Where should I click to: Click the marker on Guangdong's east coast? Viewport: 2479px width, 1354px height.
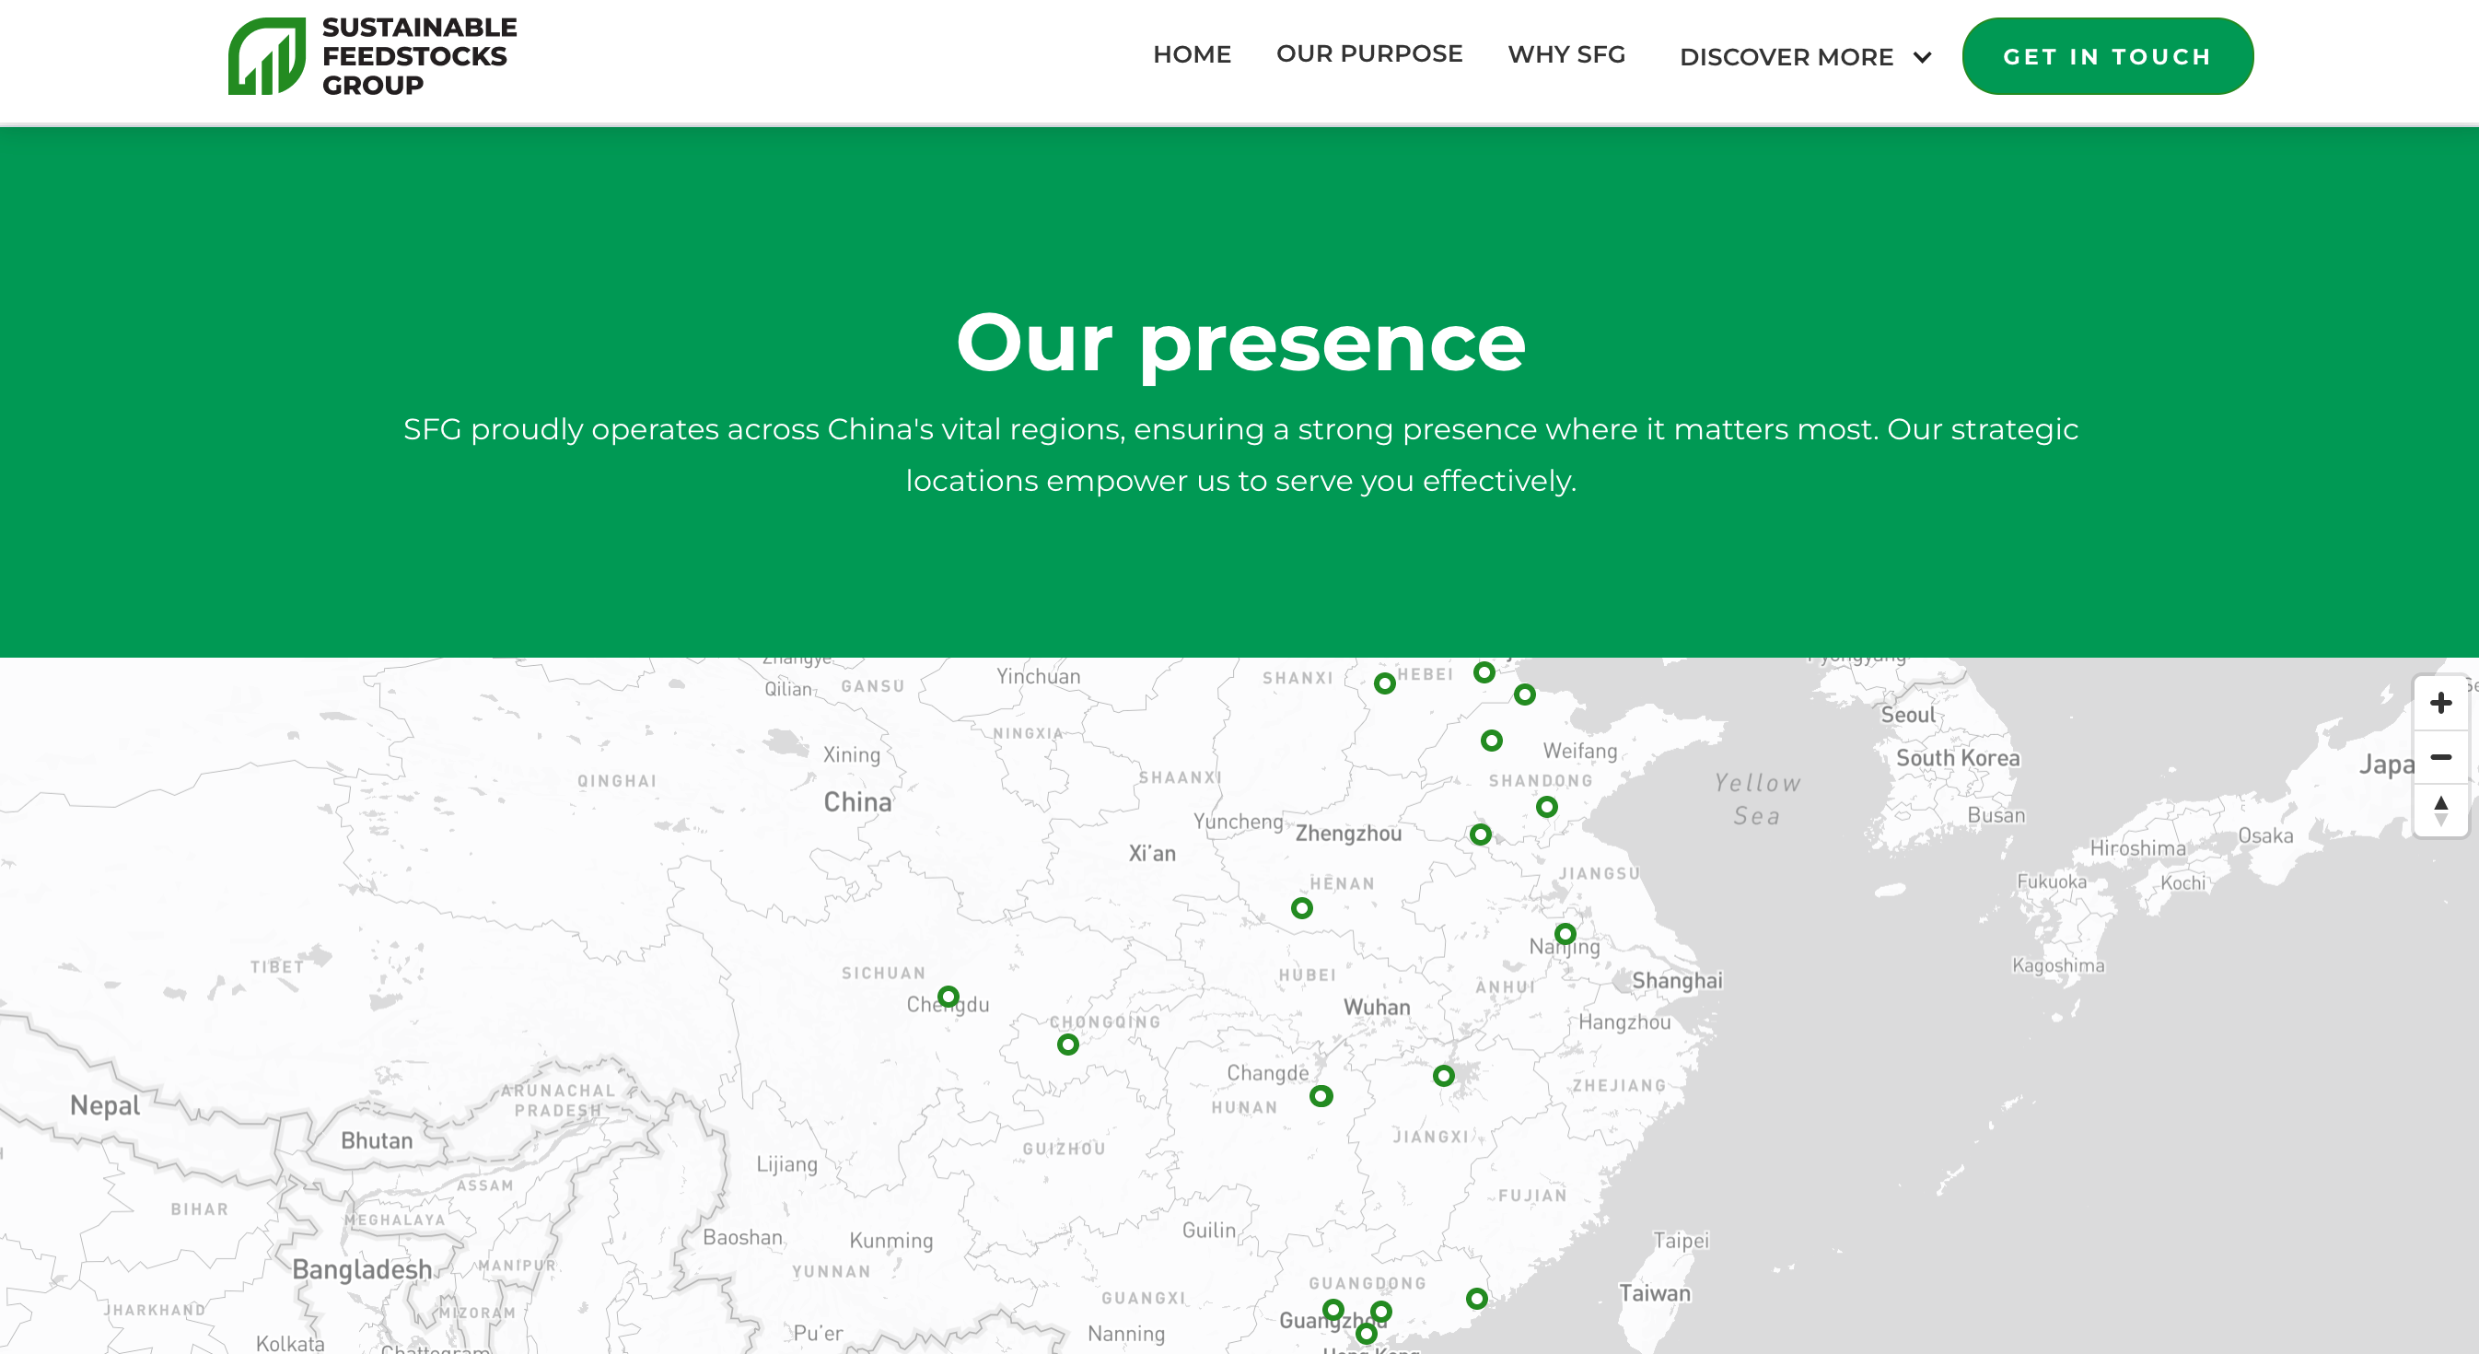click(1476, 1298)
